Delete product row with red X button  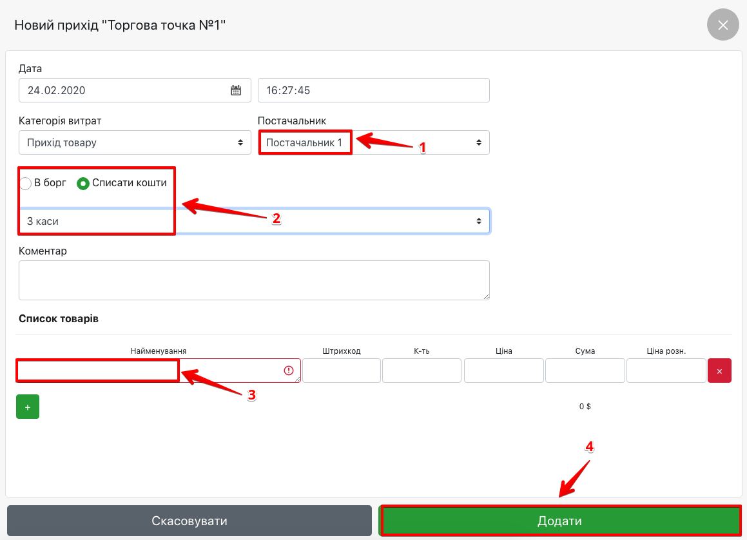[719, 371]
